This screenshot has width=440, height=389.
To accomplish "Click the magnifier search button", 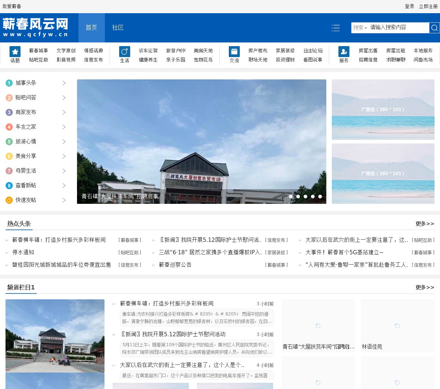I will (434, 28).
